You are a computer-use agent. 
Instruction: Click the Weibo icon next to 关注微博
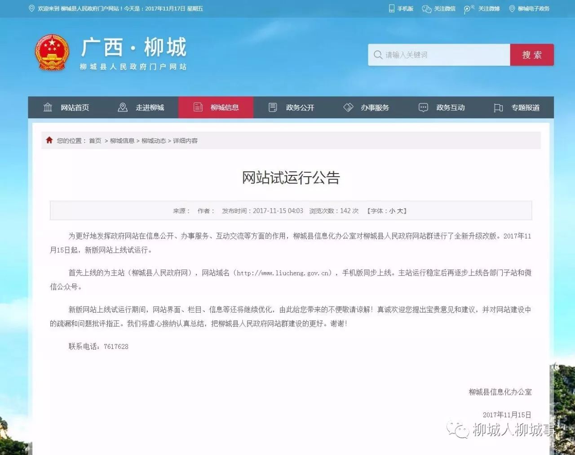[469, 9]
